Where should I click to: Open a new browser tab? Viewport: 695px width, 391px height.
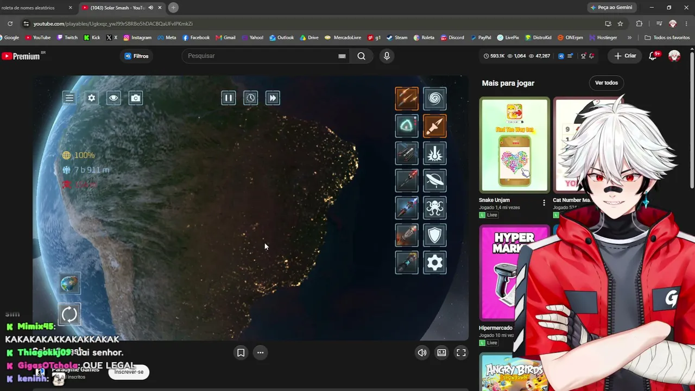[173, 8]
